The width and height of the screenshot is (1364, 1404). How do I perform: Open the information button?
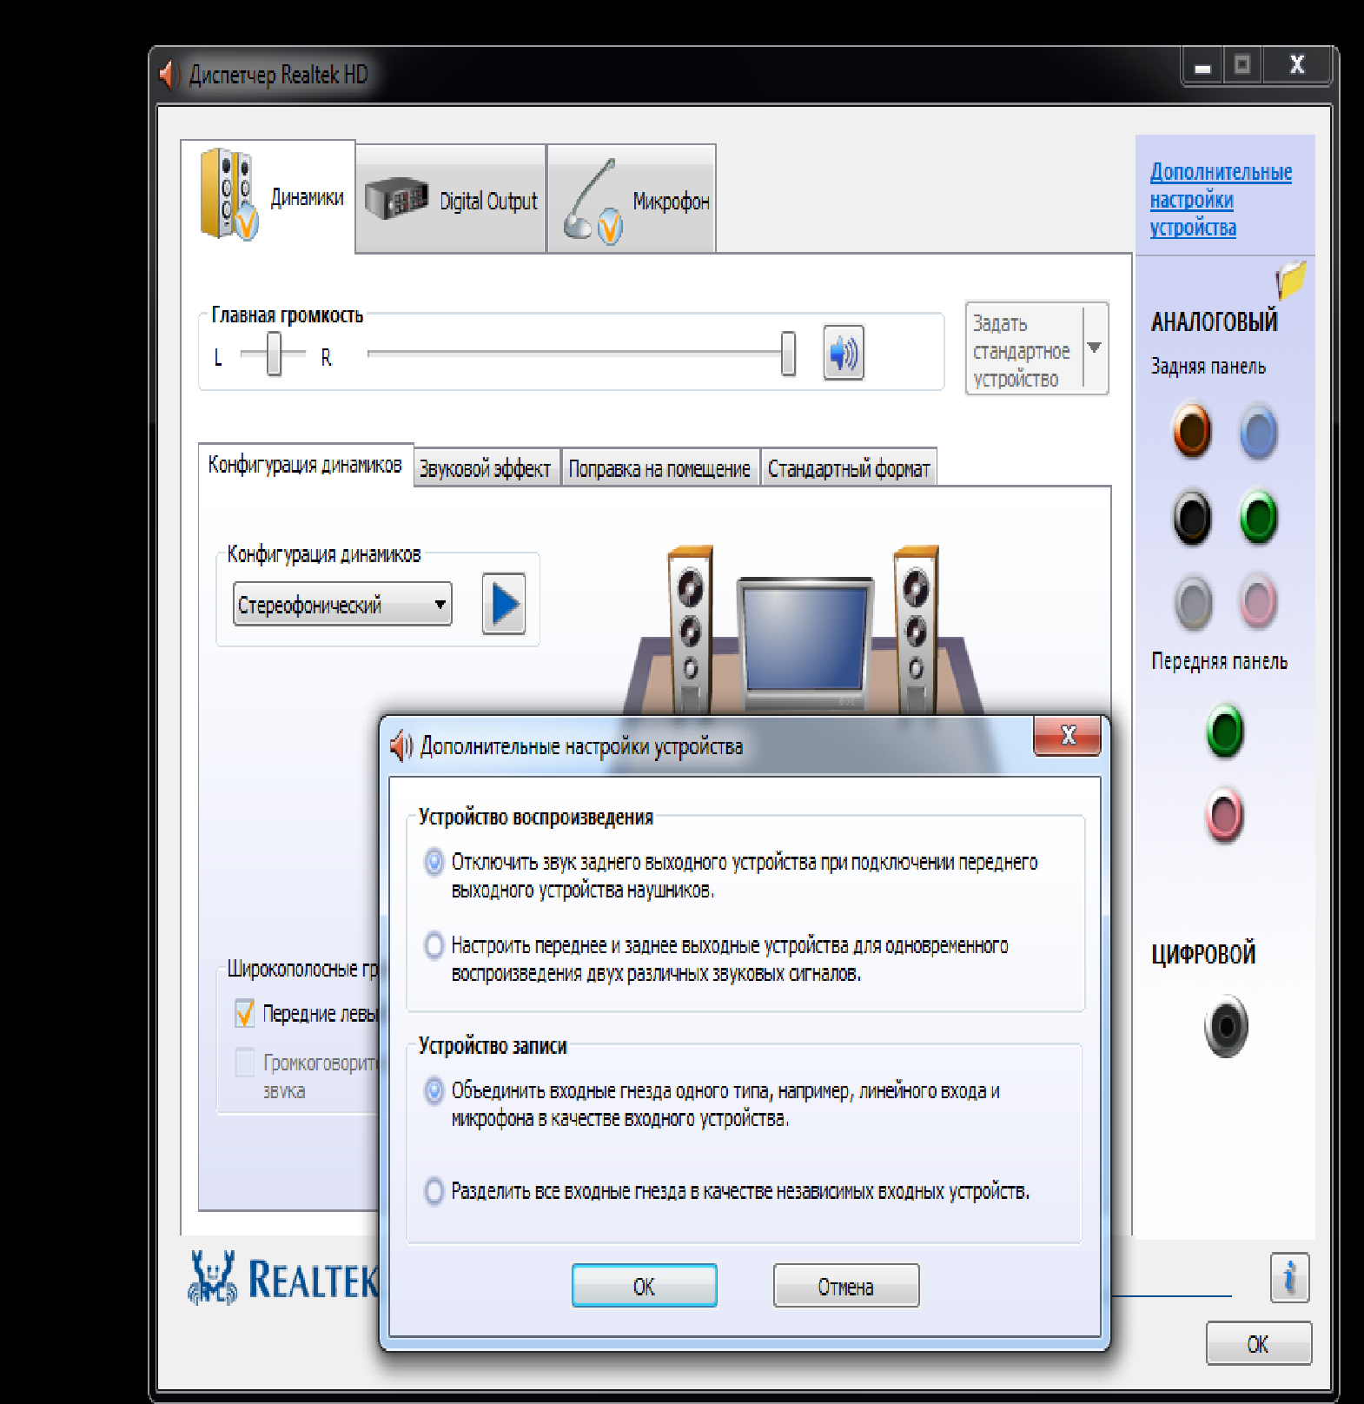point(1289,1278)
